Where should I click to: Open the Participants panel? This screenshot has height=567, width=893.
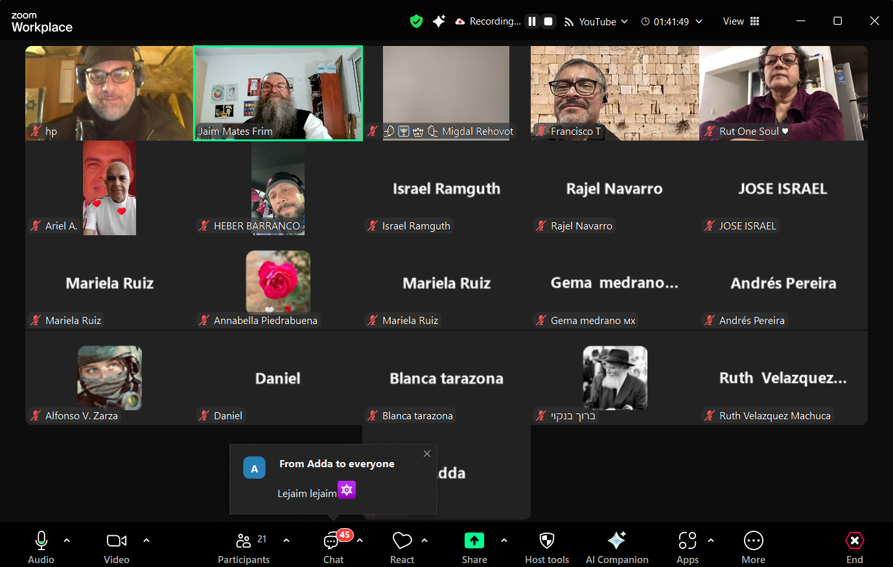point(244,547)
